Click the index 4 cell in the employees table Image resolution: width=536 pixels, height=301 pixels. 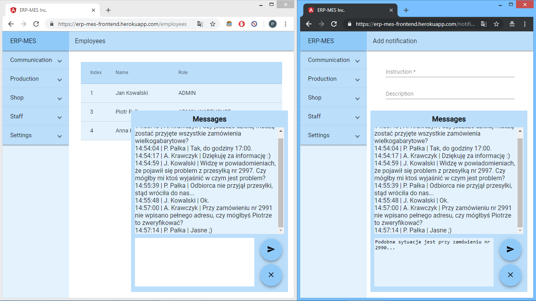[x=92, y=131]
